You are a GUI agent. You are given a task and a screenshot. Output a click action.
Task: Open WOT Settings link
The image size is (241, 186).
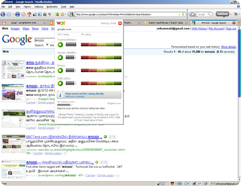(x=105, y=23)
